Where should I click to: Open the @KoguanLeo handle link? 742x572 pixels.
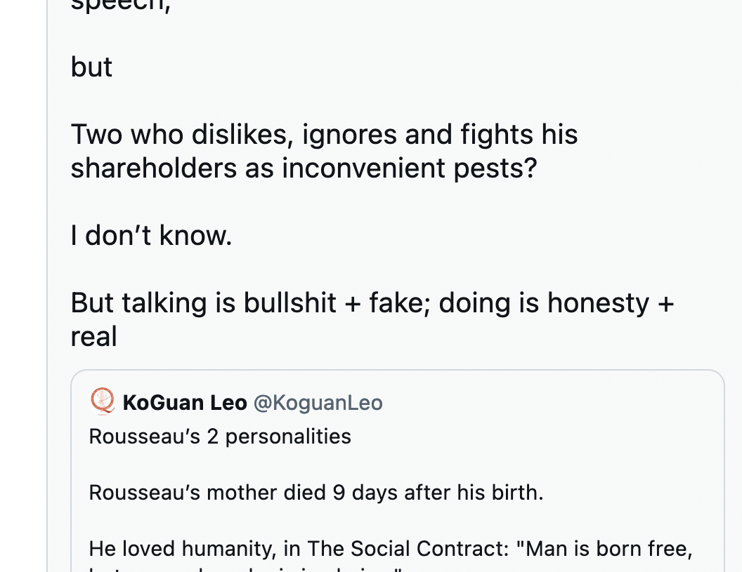tap(318, 403)
